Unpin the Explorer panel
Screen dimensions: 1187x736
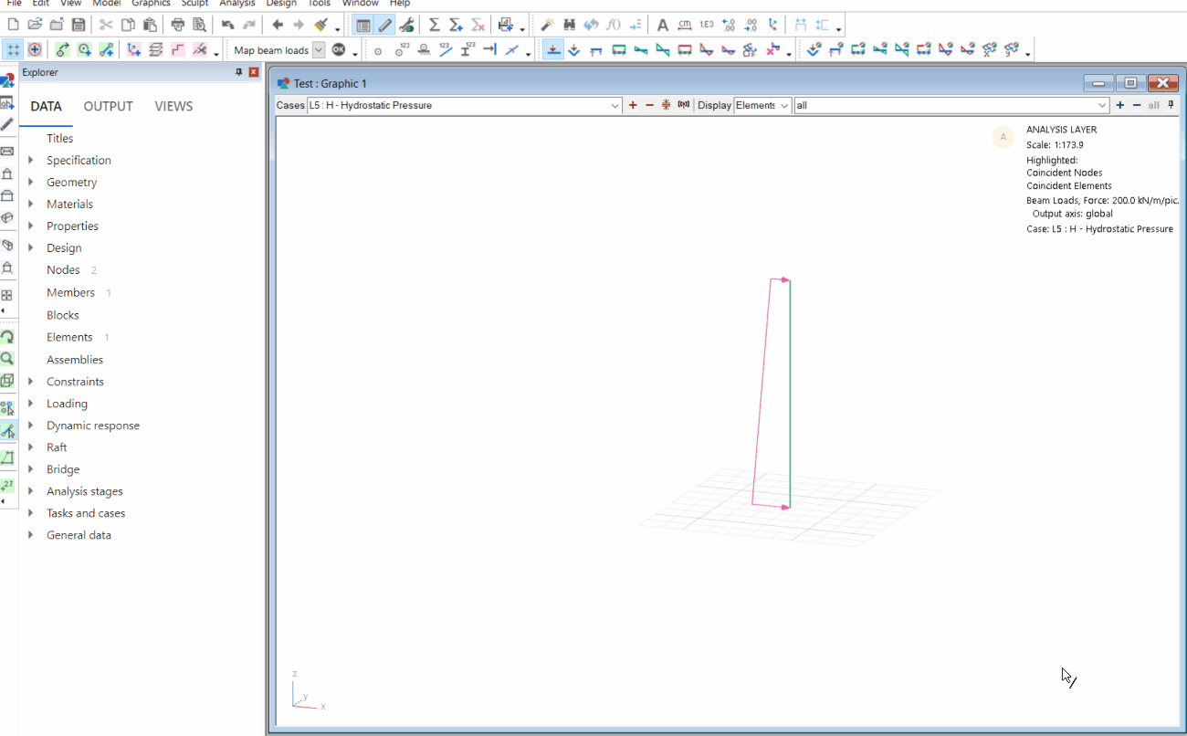pyautogui.click(x=239, y=72)
